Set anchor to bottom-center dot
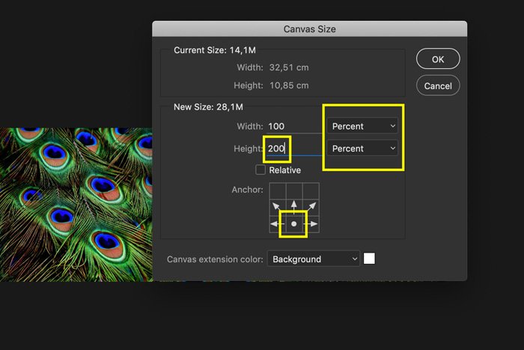524x350 pixels. (x=294, y=224)
